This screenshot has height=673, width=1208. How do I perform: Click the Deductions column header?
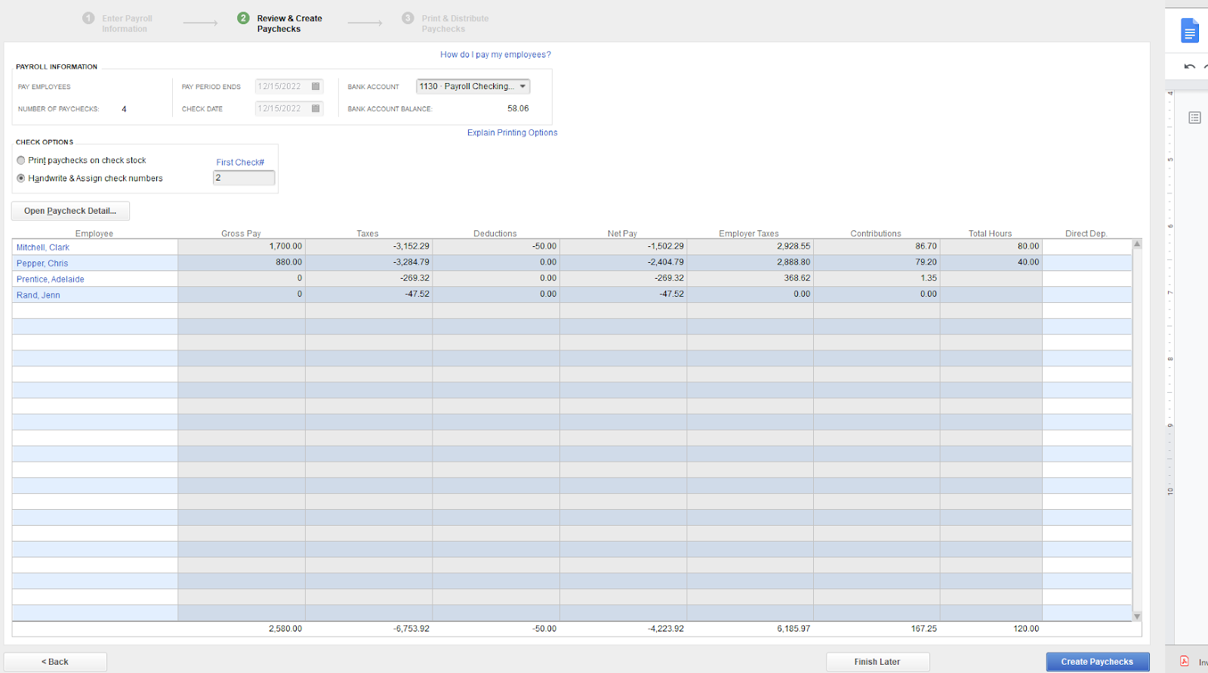tap(495, 233)
